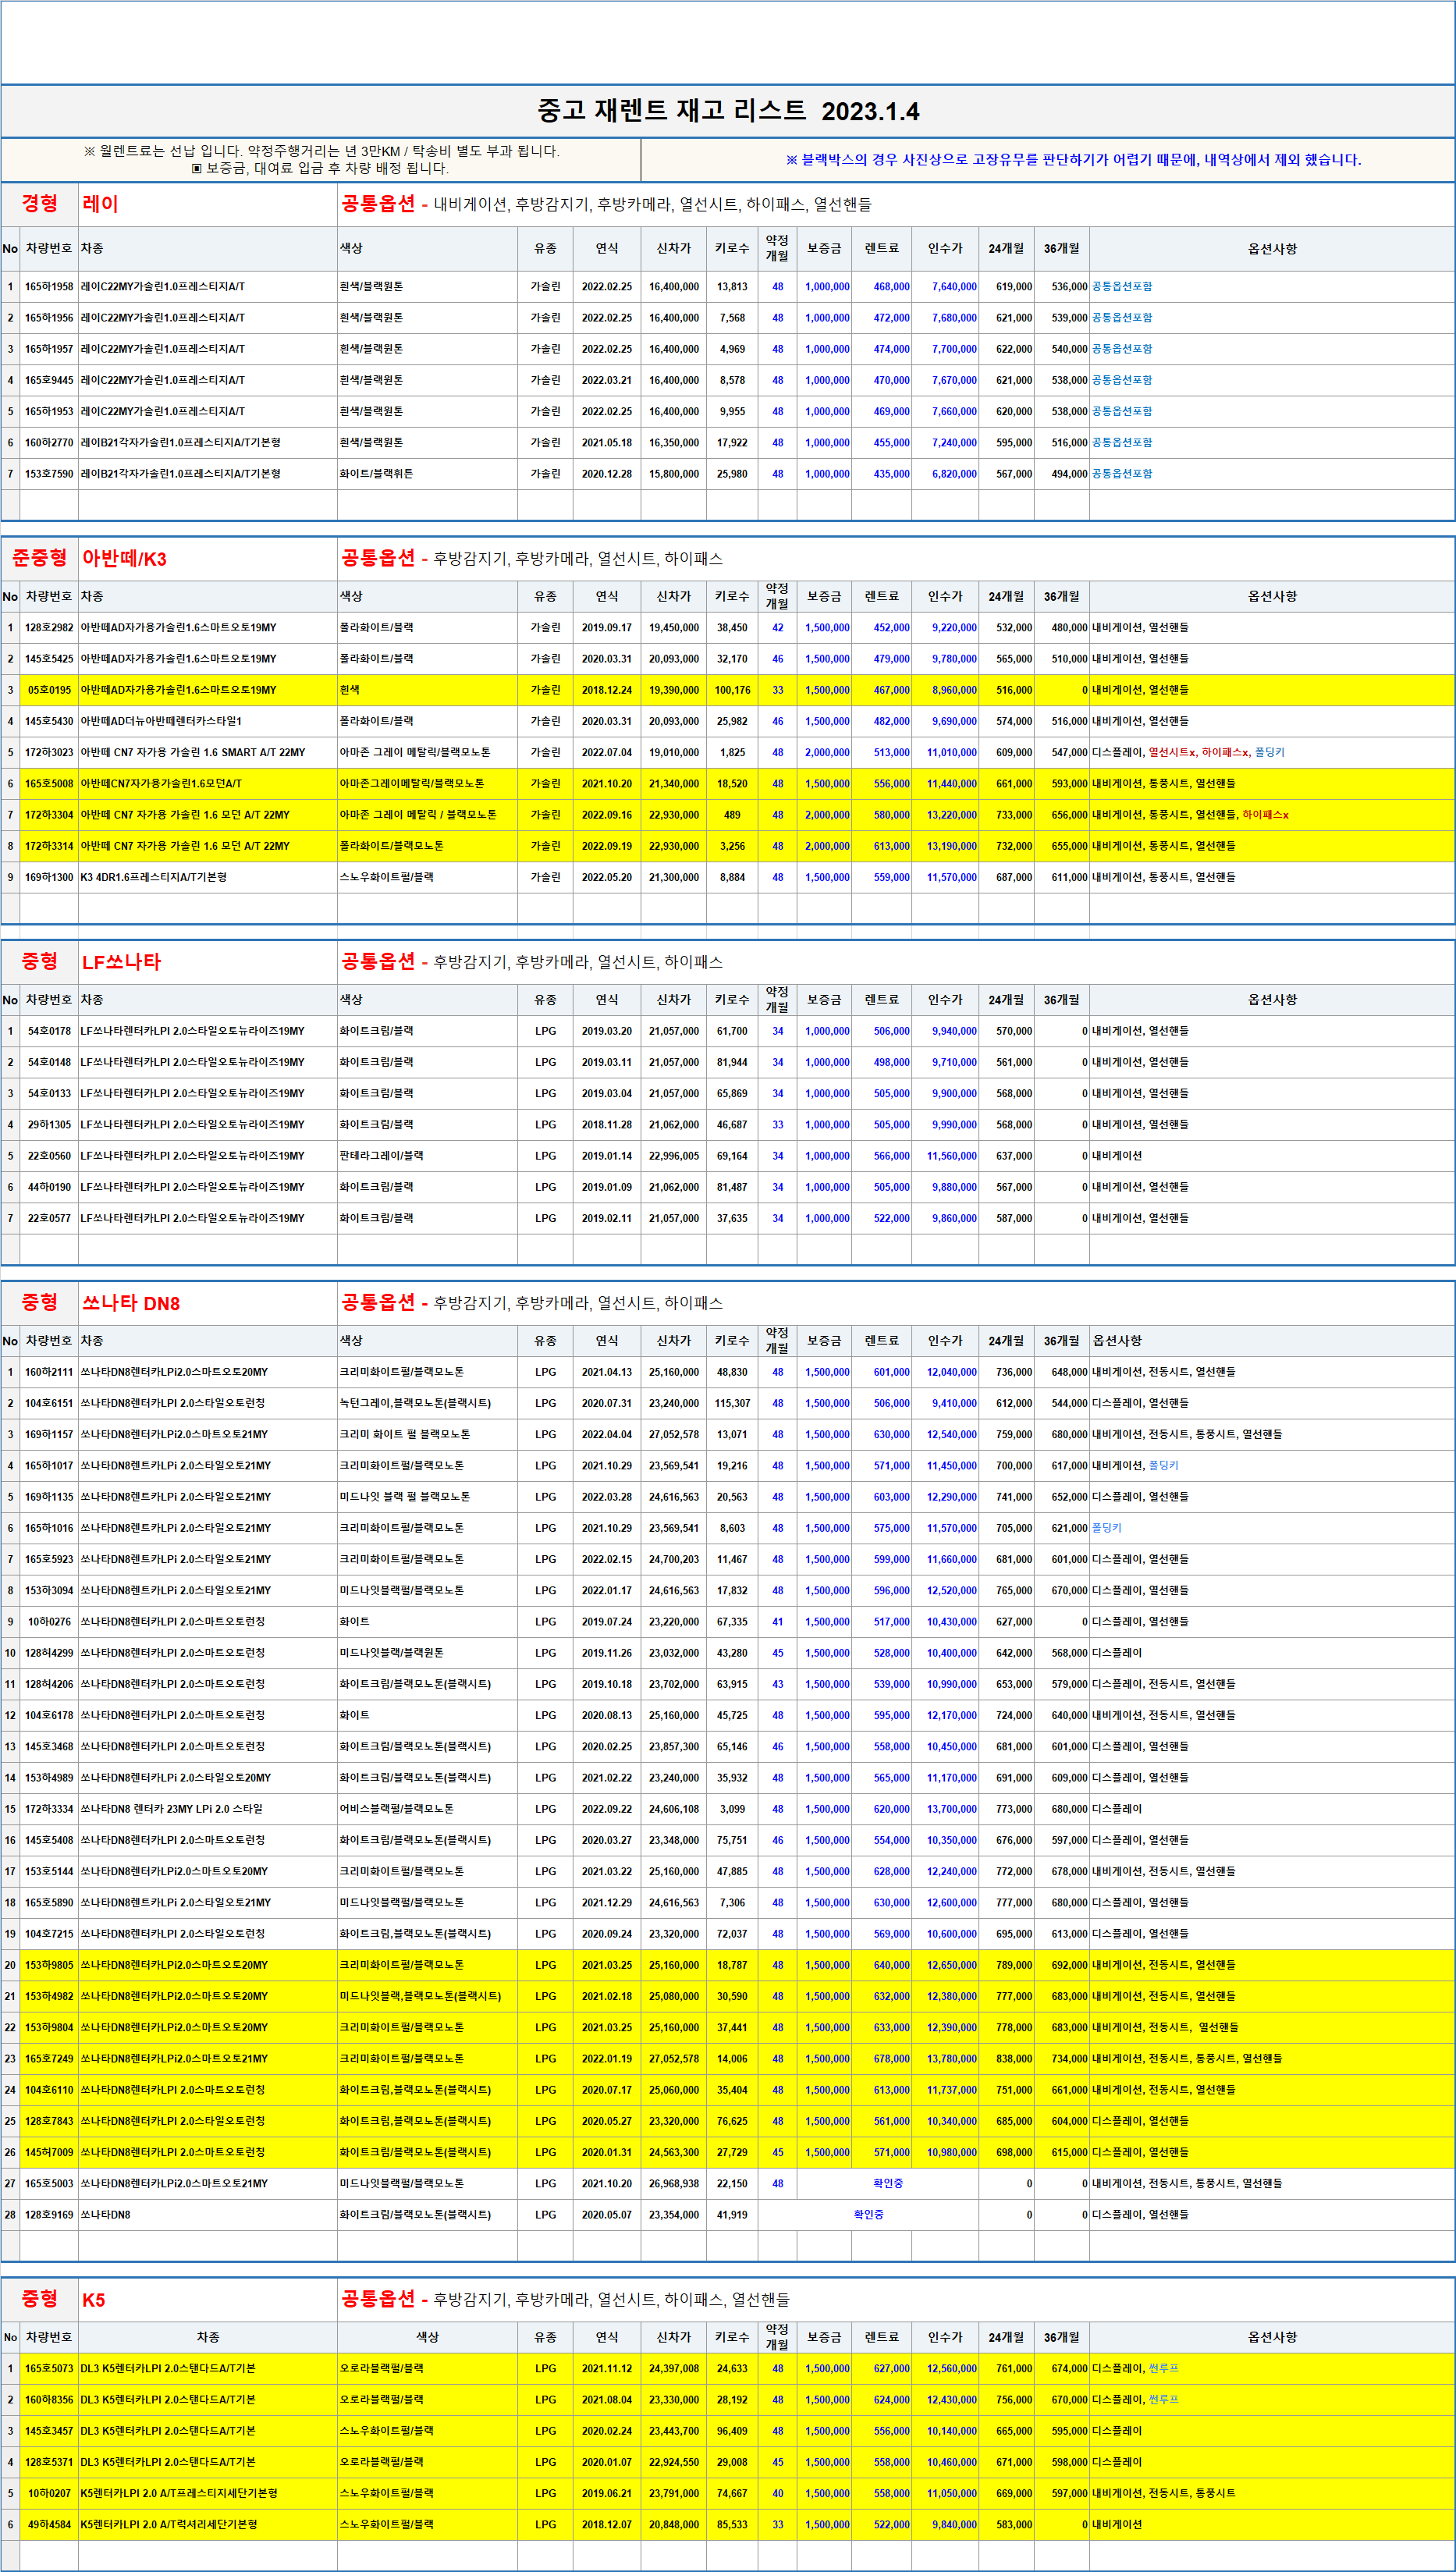1456x2572 pixels.
Task: Select vehicle number 172하3334
Action: 49,1809
